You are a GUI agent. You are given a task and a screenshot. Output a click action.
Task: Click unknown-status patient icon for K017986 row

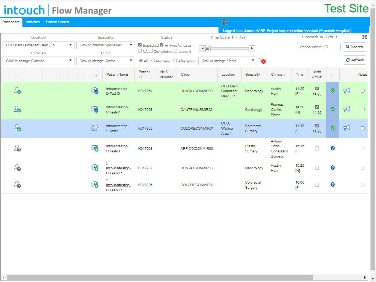click(x=17, y=184)
